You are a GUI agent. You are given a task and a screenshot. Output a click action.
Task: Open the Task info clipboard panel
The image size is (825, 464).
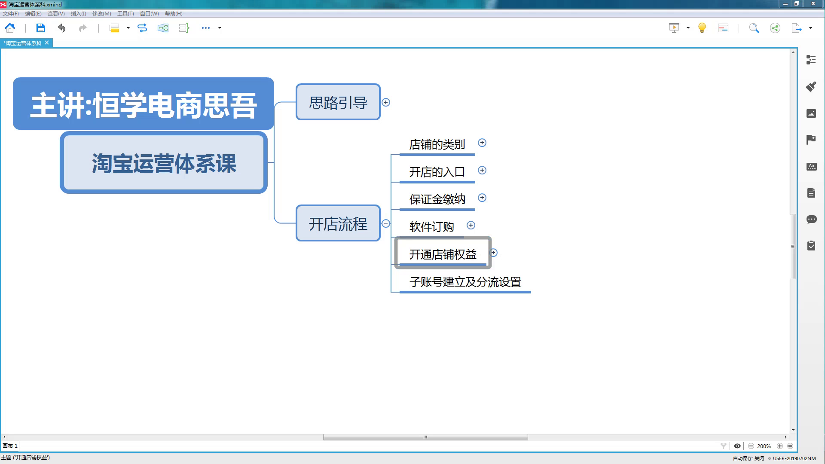(x=811, y=246)
